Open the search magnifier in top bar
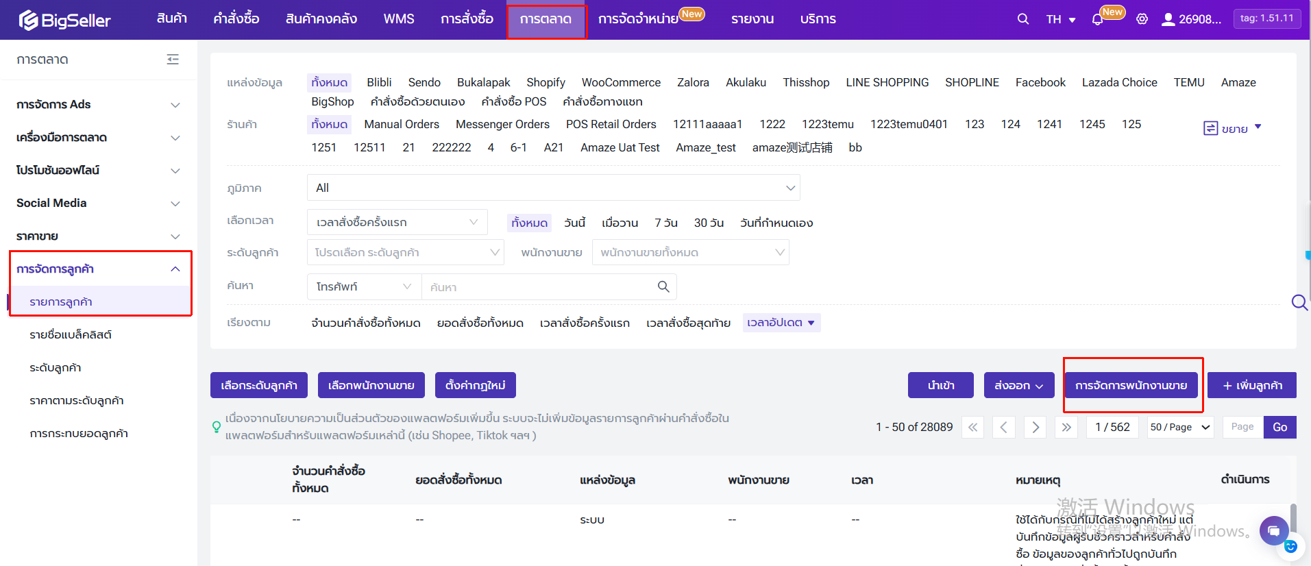Image resolution: width=1311 pixels, height=566 pixels. pyautogui.click(x=1022, y=19)
